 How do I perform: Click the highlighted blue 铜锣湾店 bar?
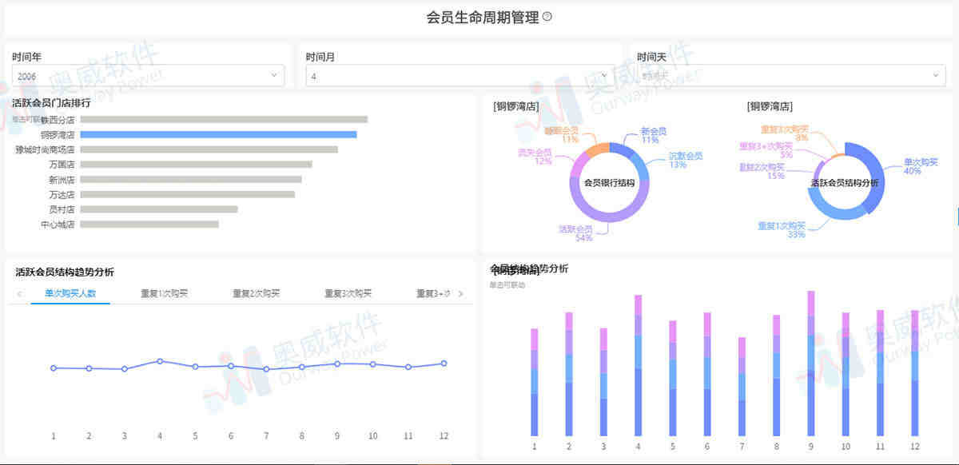click(218, 134)
